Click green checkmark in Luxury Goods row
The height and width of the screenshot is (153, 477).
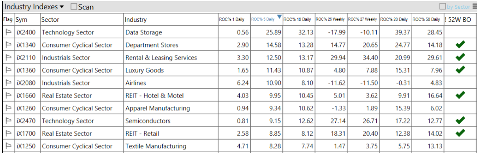click(x=460, y=70)
